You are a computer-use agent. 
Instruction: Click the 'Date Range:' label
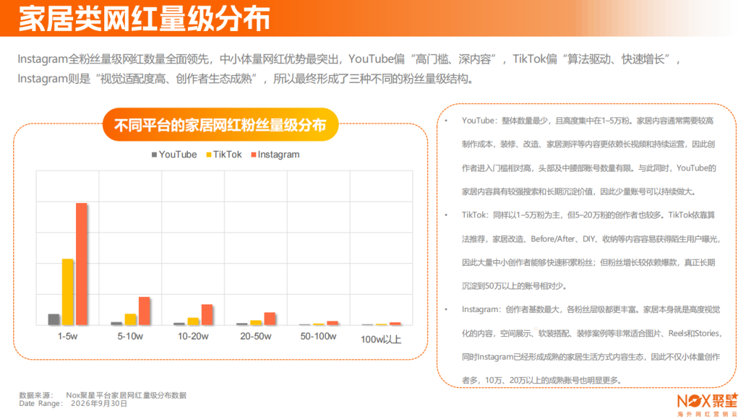[x=41, y=403]
